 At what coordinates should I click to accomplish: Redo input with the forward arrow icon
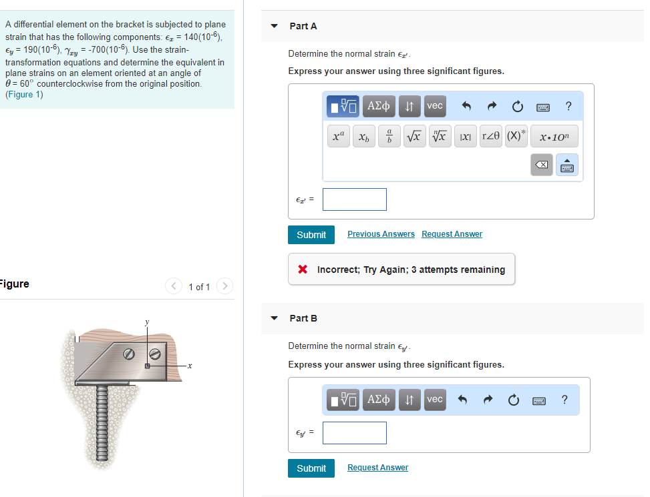[491, 106]
